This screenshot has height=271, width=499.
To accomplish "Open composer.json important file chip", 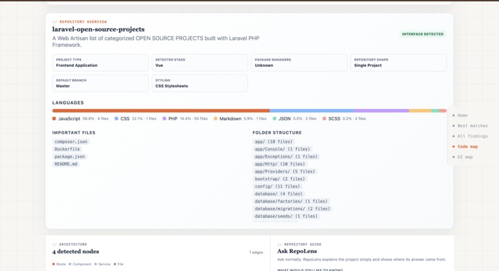I will (x=71, y=142).
